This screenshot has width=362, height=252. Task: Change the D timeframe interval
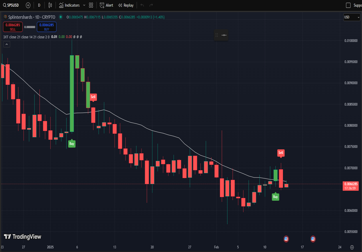[39, 5]
